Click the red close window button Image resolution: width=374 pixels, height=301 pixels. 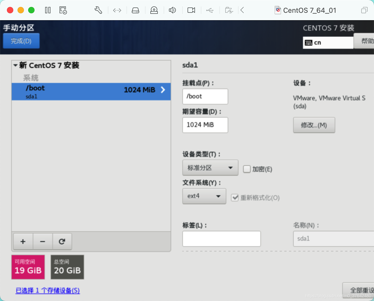10,10
